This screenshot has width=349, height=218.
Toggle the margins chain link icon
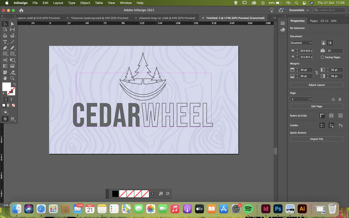pyautogui.click(x=317, y=73)
